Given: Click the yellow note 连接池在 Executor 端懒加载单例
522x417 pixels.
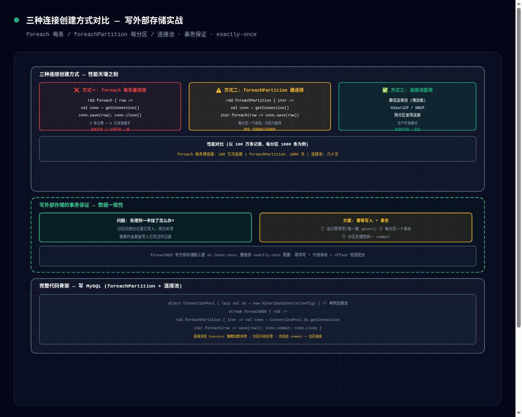Looking at the screenshot, I should [x=258, y=337].
